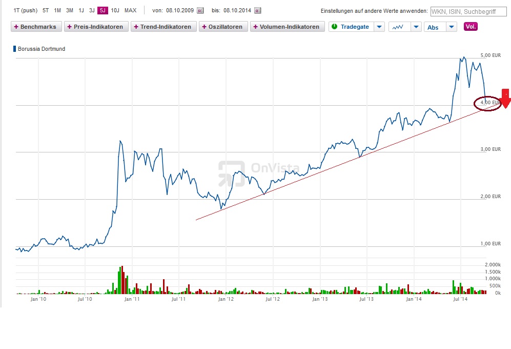Expand the Abs scale dropdown arrow
The height and width of the screenshot is (349, 511).
point(452,27)
